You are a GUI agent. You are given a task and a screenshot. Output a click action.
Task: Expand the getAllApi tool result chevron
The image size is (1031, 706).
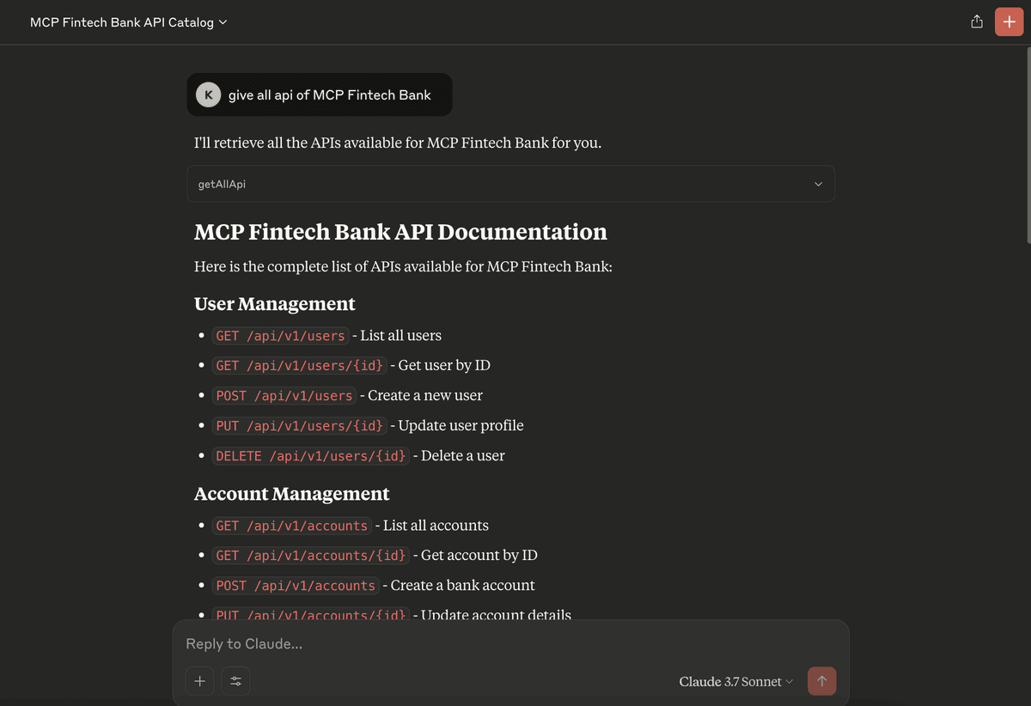[x=818, y=184]
